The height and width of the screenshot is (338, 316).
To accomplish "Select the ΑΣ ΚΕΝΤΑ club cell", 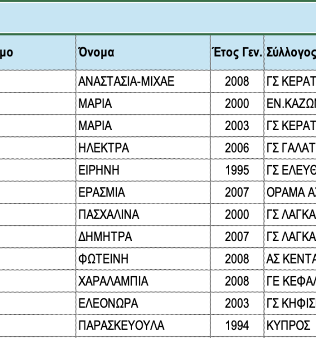I will [290, 259].
